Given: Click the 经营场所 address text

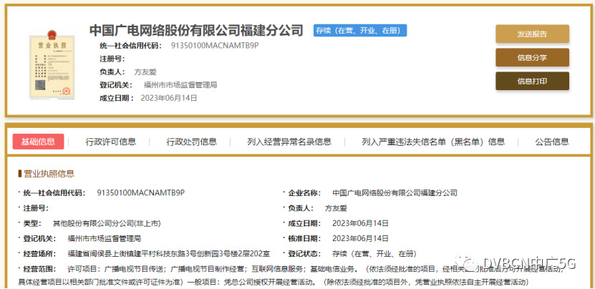Looking at the screenshot, I should [169, 254].
